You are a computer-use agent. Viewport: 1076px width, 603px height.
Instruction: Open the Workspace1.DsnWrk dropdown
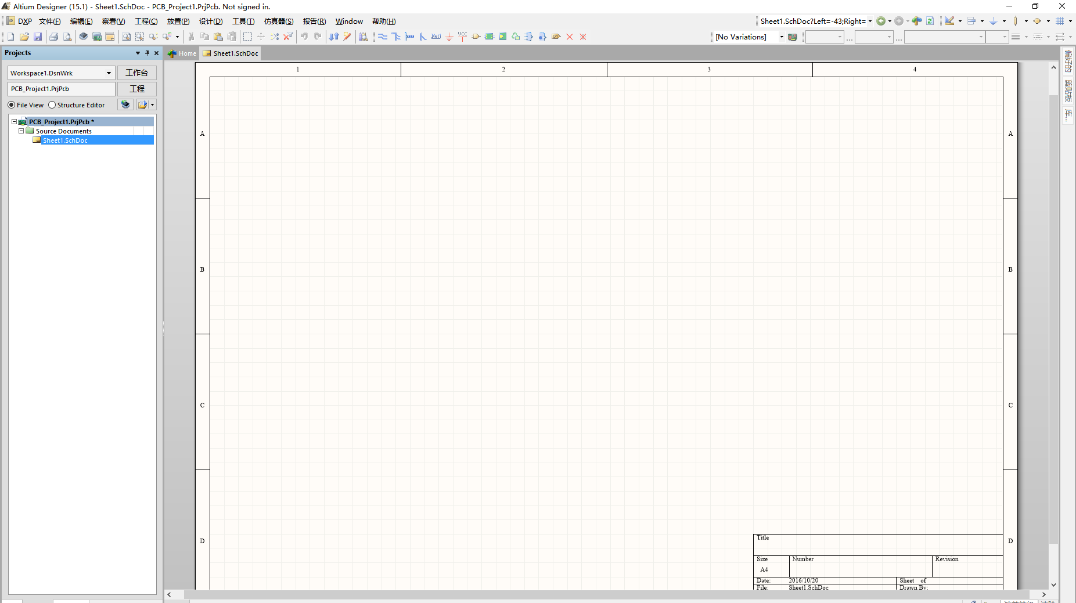pyautogui.click(x=109, y=73)
